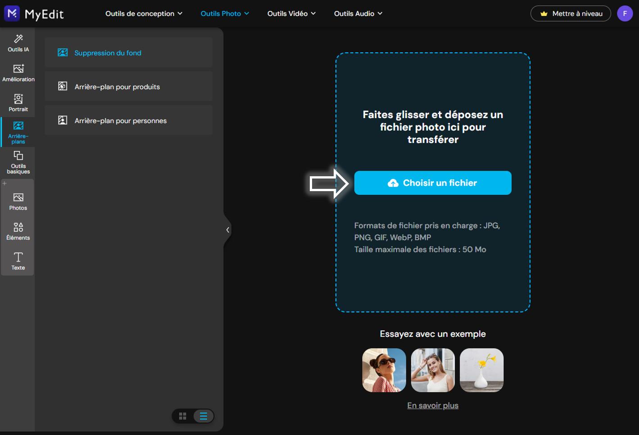Select the Portrait tool icon

click(18, 102)
